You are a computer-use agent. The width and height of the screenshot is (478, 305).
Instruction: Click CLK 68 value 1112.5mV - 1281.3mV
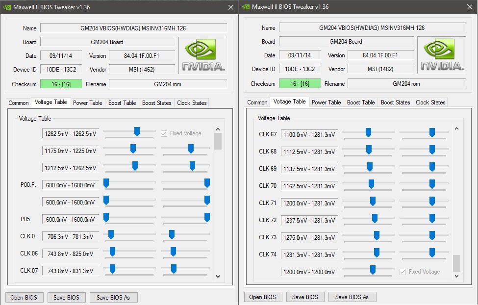coord(309,152)
